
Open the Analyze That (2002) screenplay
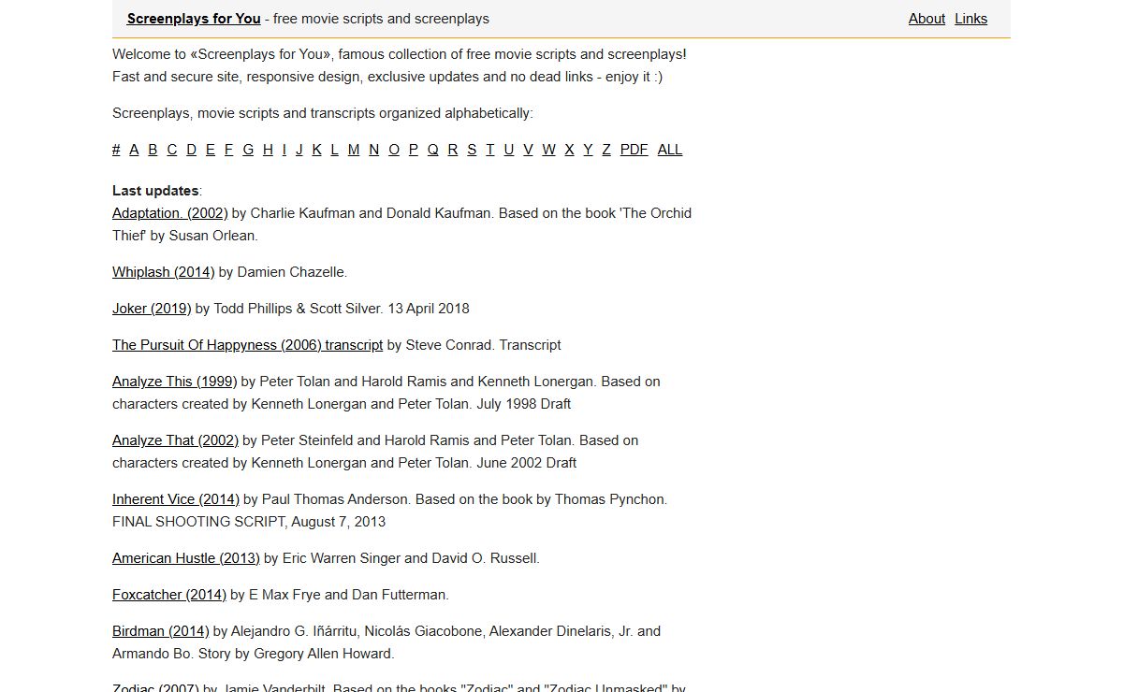[x=176, y=440]
